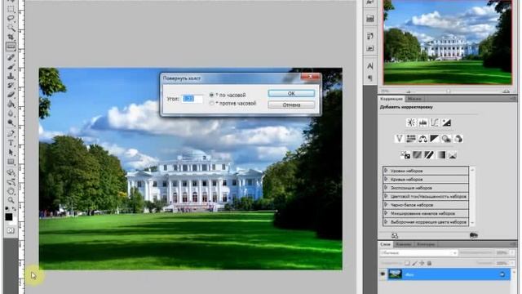Add Gradient Map adjustment
This screenshot has height=294, width=522.
pyautogui.click(x=440, y=155)
